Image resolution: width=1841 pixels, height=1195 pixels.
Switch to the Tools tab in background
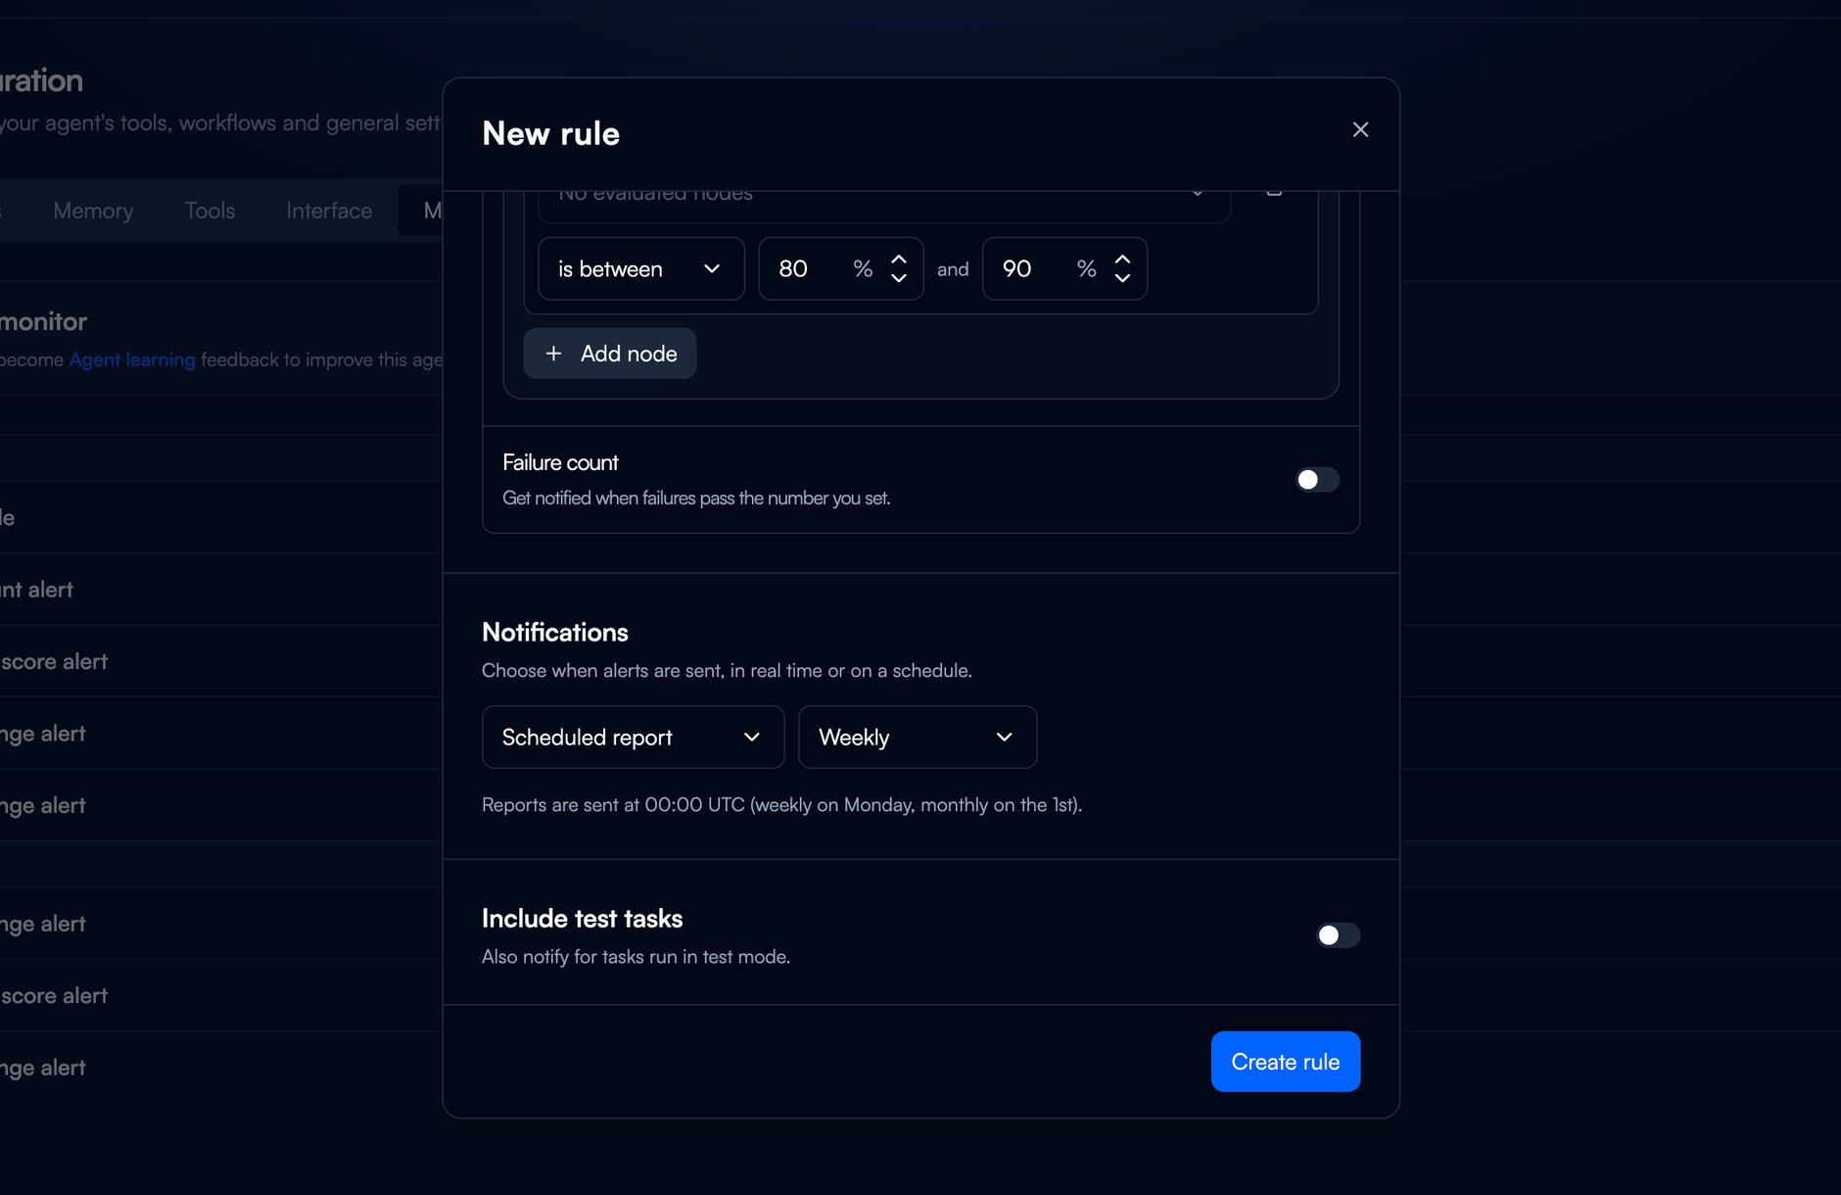[x=210, y=211]
